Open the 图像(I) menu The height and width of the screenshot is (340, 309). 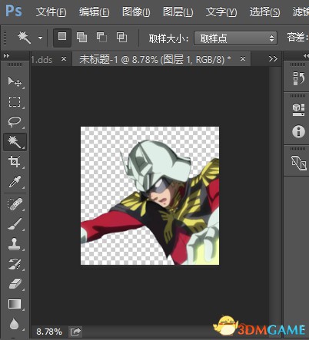(136, 12)
